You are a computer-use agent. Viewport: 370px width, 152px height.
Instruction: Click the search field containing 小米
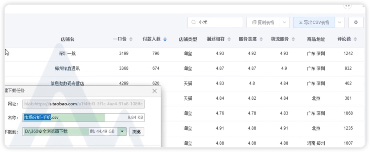pyautogui.click(x=215, y=23)
